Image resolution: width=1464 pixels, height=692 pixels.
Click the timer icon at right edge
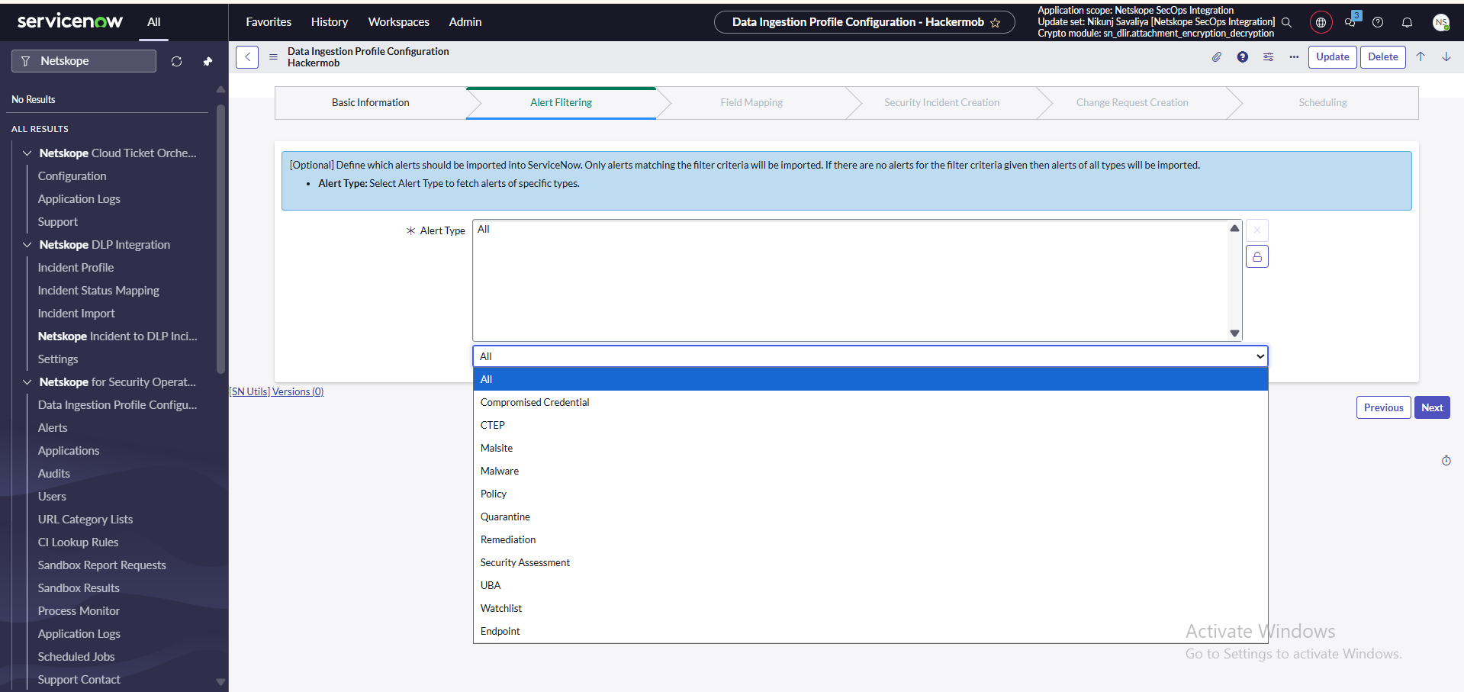point(1446,461)
